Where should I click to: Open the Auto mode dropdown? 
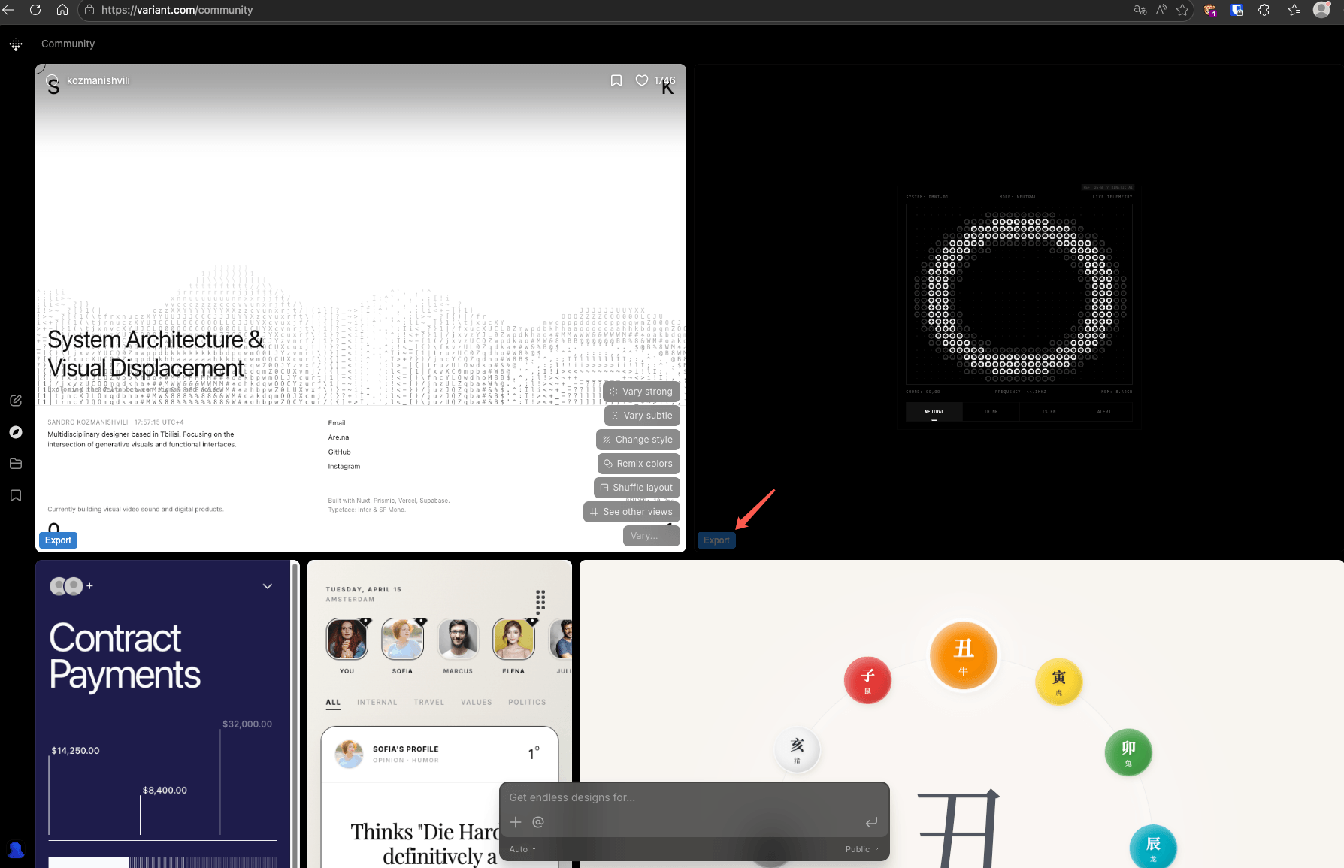coord(522,849)
